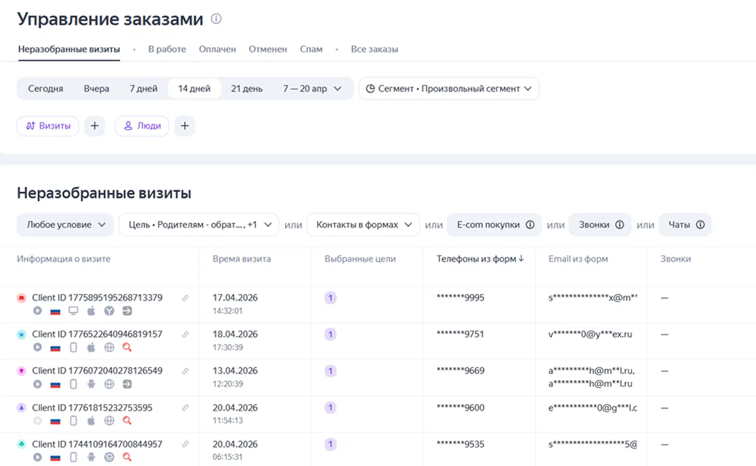Click browser icon for Client ID 1744109164700844957

109,457
